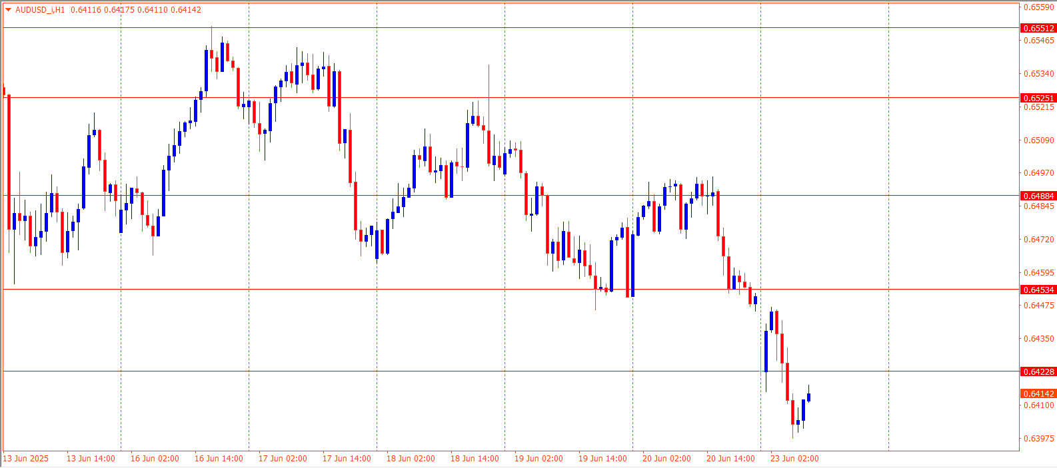Click the 0.64720 price scale value
1057x468 pixels.
(x=1038, y=240)
